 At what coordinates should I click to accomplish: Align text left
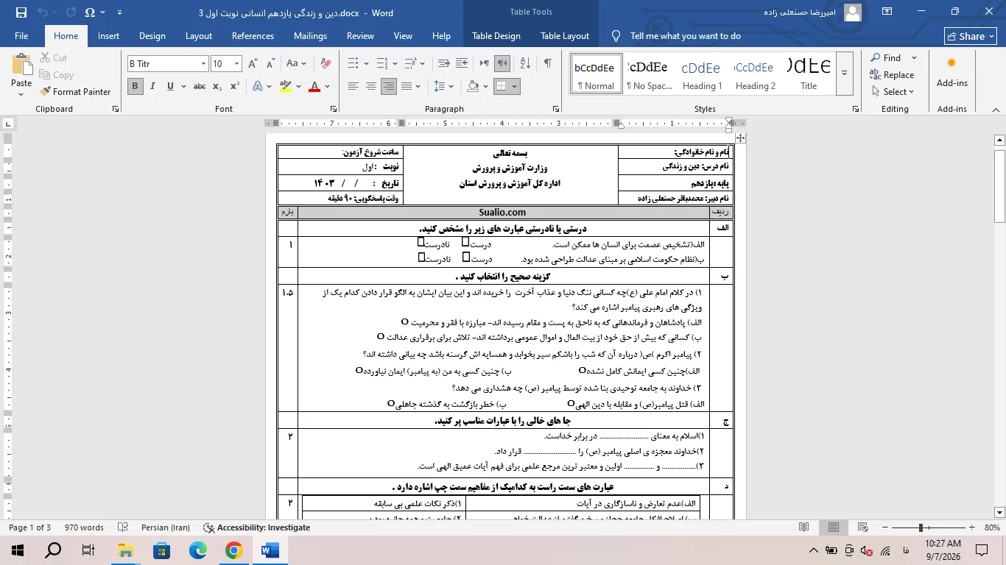tap(353, 86)
